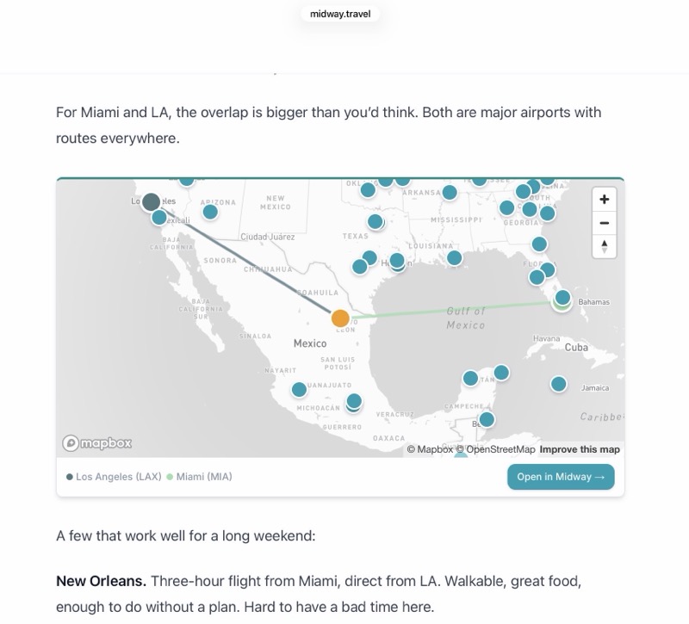
Task: Select the airport marker near Jamaica
Action: pos(561,381)
